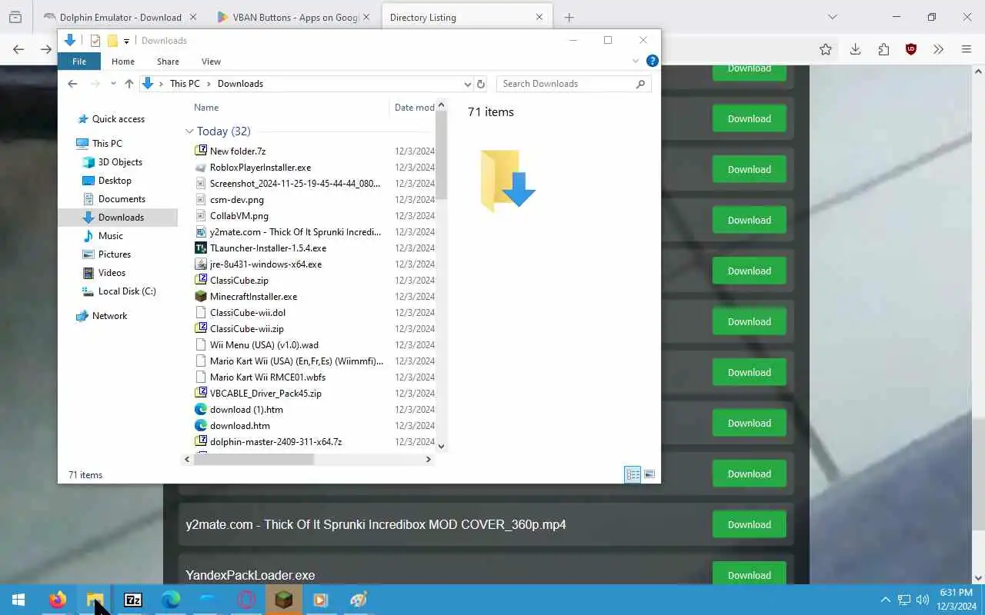
Task: Collapse the Today (32) group
Action: click(189, 131)
